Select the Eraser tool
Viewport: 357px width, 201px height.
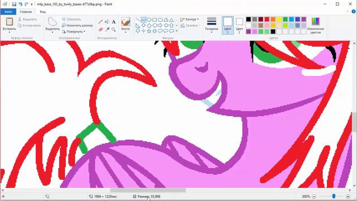tap(100, 30)
